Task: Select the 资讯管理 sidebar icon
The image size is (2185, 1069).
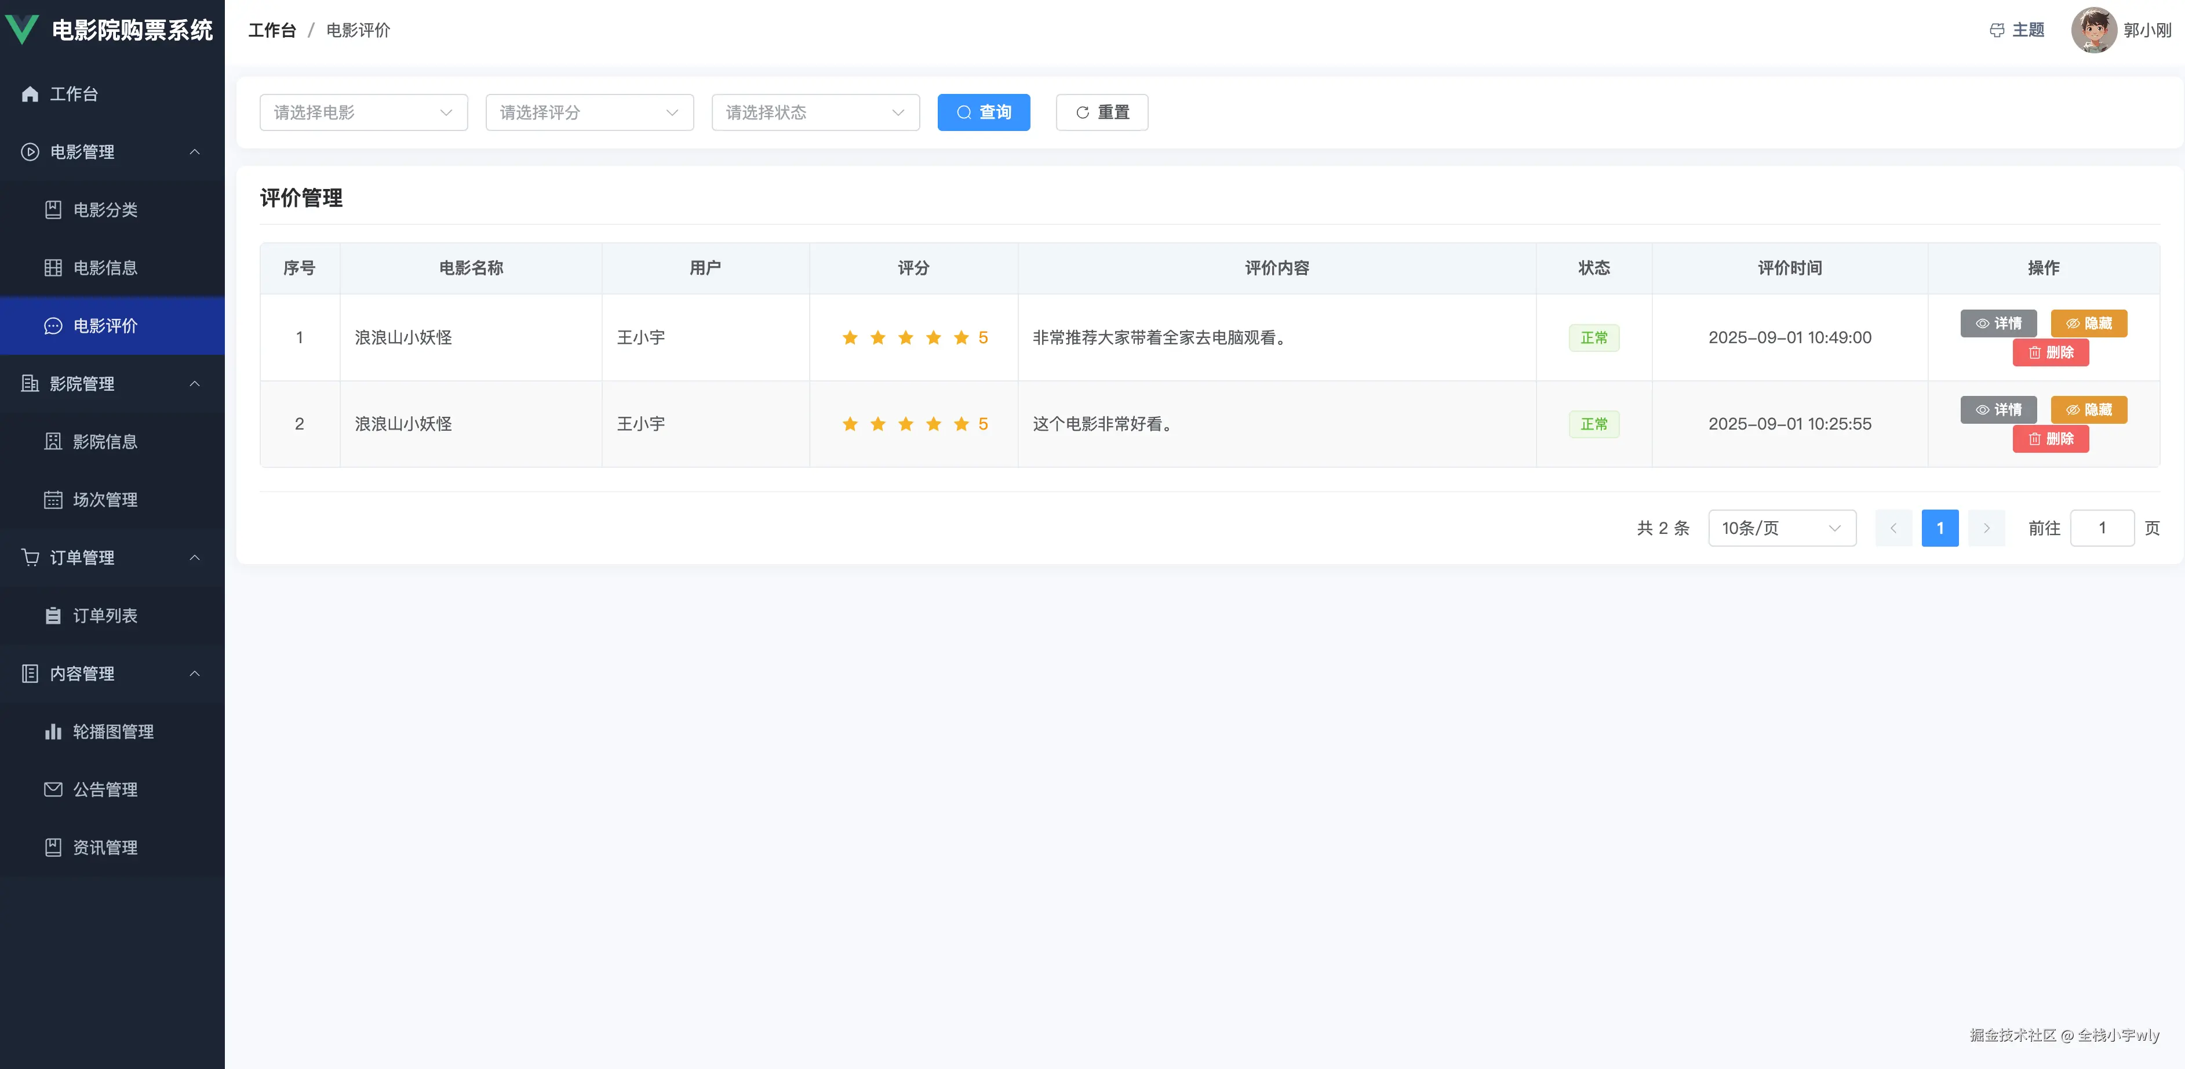Action: [x=53, y=847]
